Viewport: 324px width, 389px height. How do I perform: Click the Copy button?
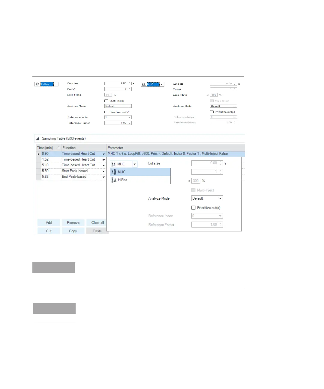point(73,231)
